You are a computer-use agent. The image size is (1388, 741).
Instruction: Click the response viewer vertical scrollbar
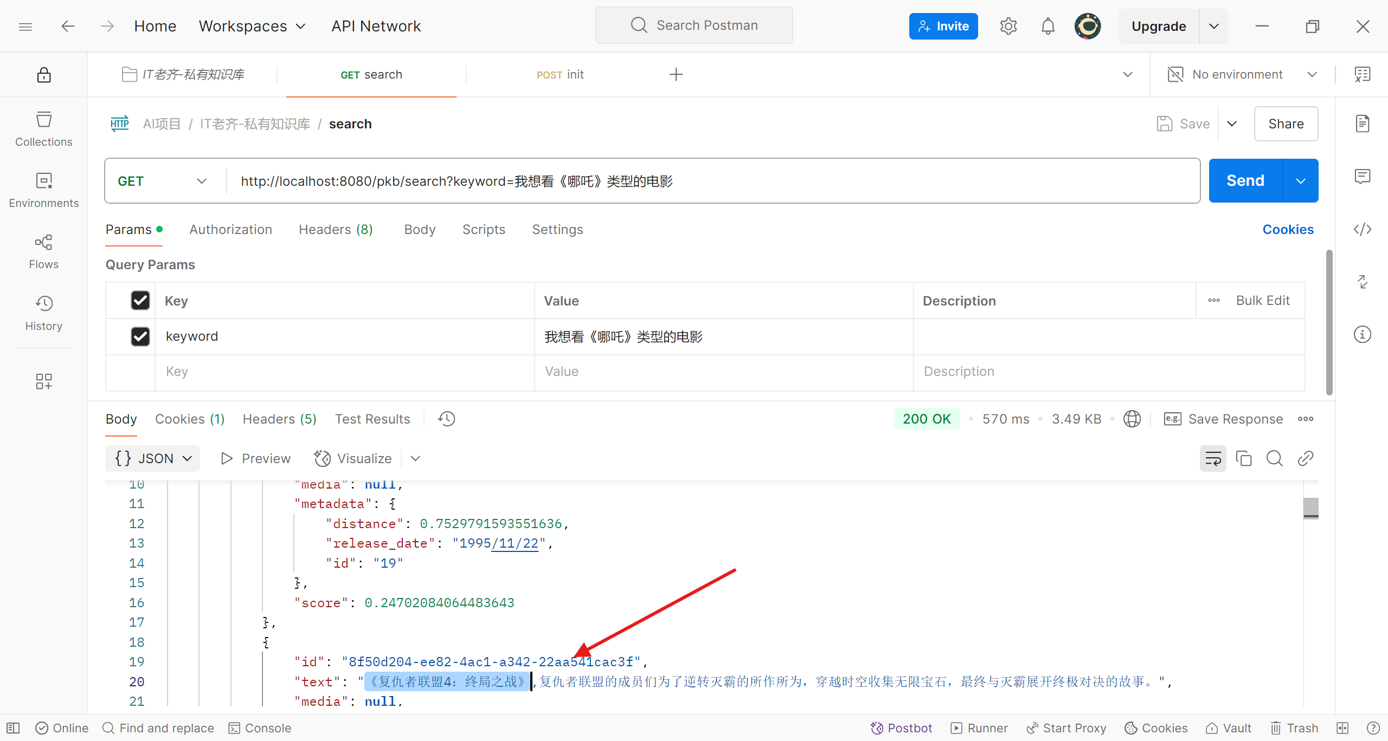tap(1310, 508)
